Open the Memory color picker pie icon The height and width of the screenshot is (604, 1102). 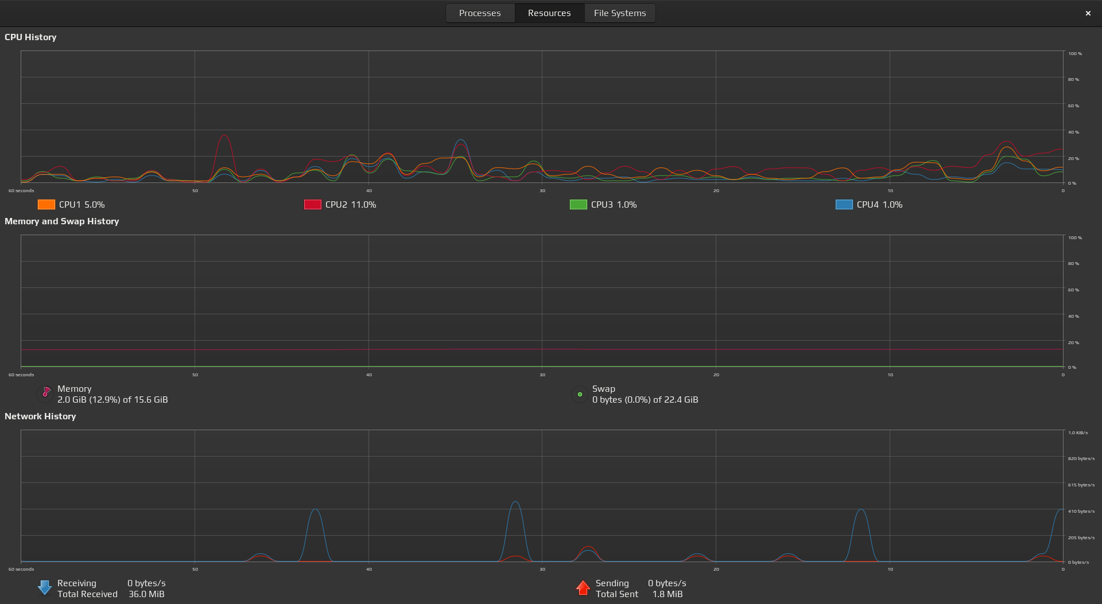point(45,393)
